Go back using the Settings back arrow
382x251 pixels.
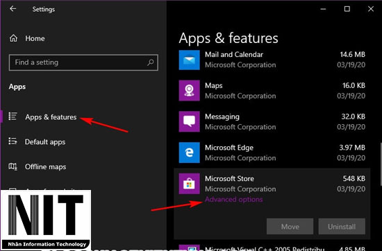[13, 9]
